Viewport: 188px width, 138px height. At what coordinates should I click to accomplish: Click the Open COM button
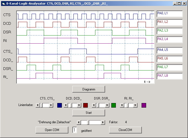(x=52, y=130)
